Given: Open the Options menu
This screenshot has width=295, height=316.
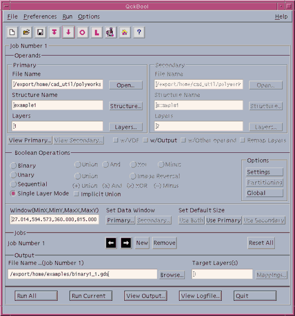Looking at the screenshot, I should click(x=88, y=17).
